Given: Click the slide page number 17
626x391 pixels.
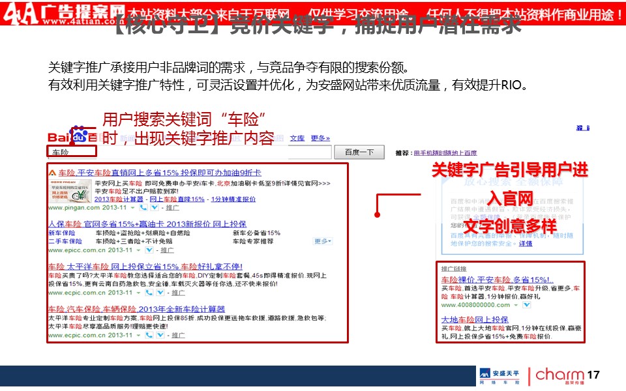Looking at the screenshot, I should (593, 375).
